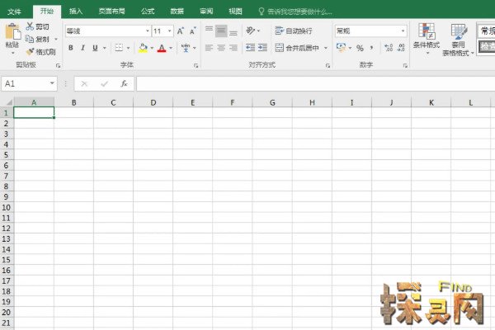Click the Paste (粘贴) icon
The width and height of the screenshot is (495, 330).
[12, 33]
